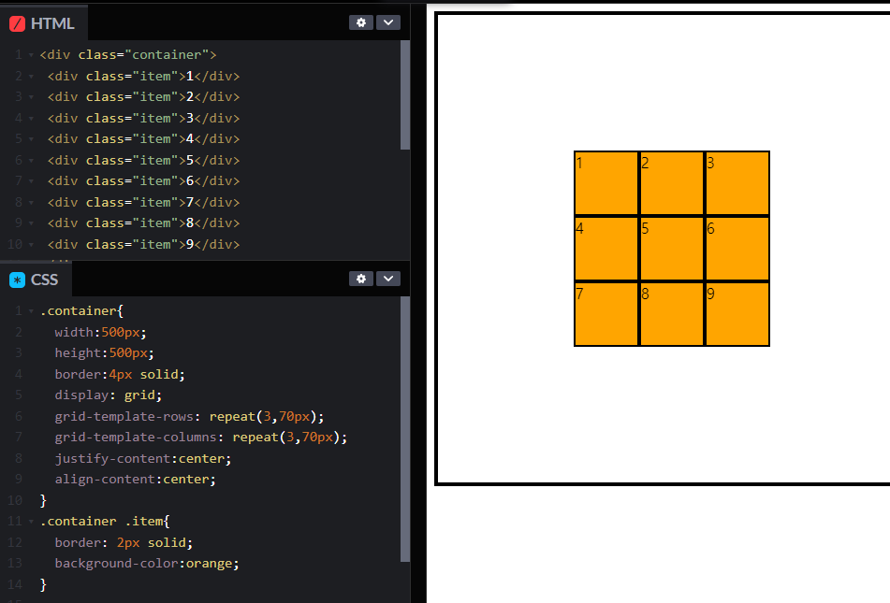Click the CSS editor vertical scrollbar

404,429
